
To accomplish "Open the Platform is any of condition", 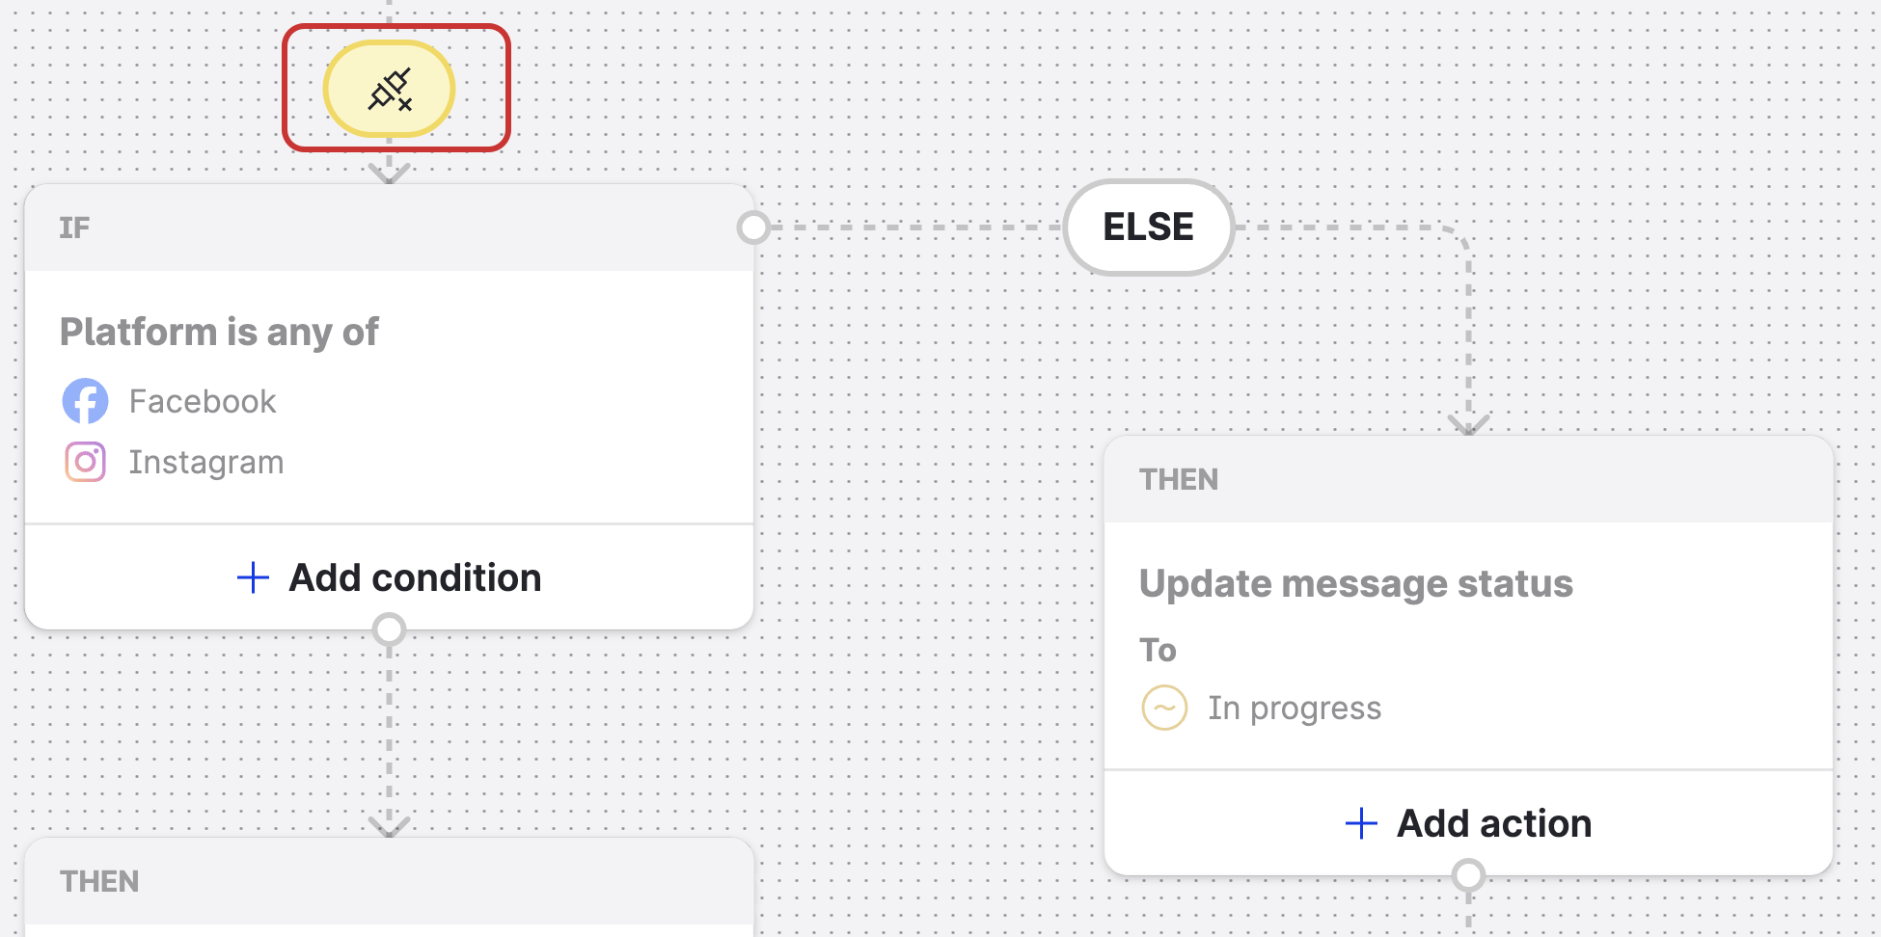I will pos(220,333).
